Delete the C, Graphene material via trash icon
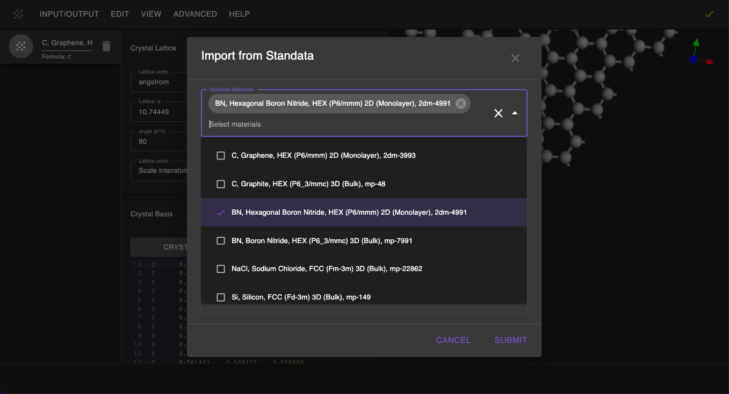Screen dimensions: 729x394 pyautogui.click(x=106, y=46)
